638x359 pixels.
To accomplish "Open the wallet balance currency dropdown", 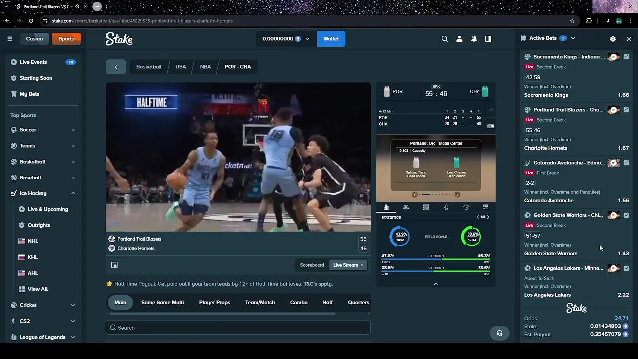I will [286, 39].
